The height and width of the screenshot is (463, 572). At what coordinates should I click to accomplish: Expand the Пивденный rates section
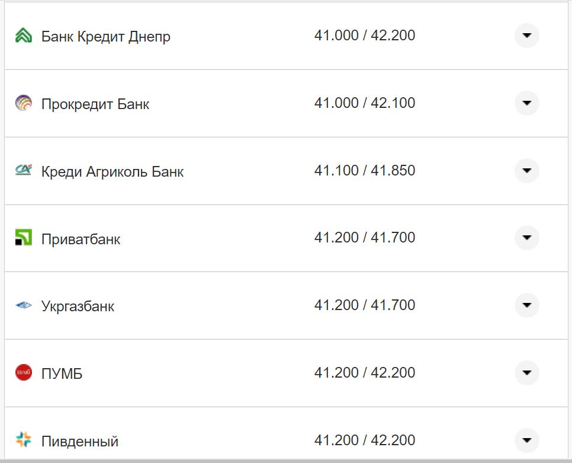(526, 440)
